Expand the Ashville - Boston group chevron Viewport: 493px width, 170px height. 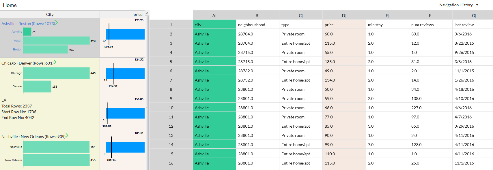point(57,22)
